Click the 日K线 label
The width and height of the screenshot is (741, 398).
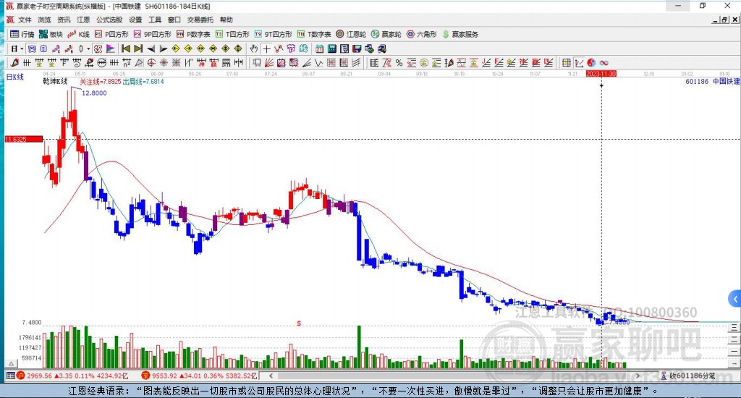point(14,77)
